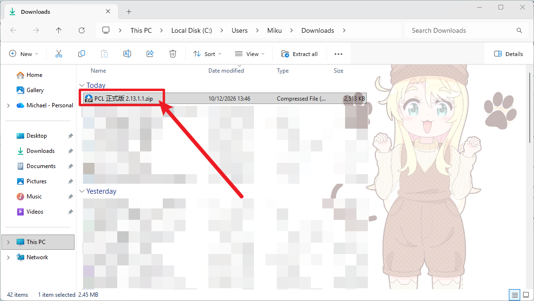534x301 pixels.
Task: Click the Paste clipboard icon
Action: 104,54
